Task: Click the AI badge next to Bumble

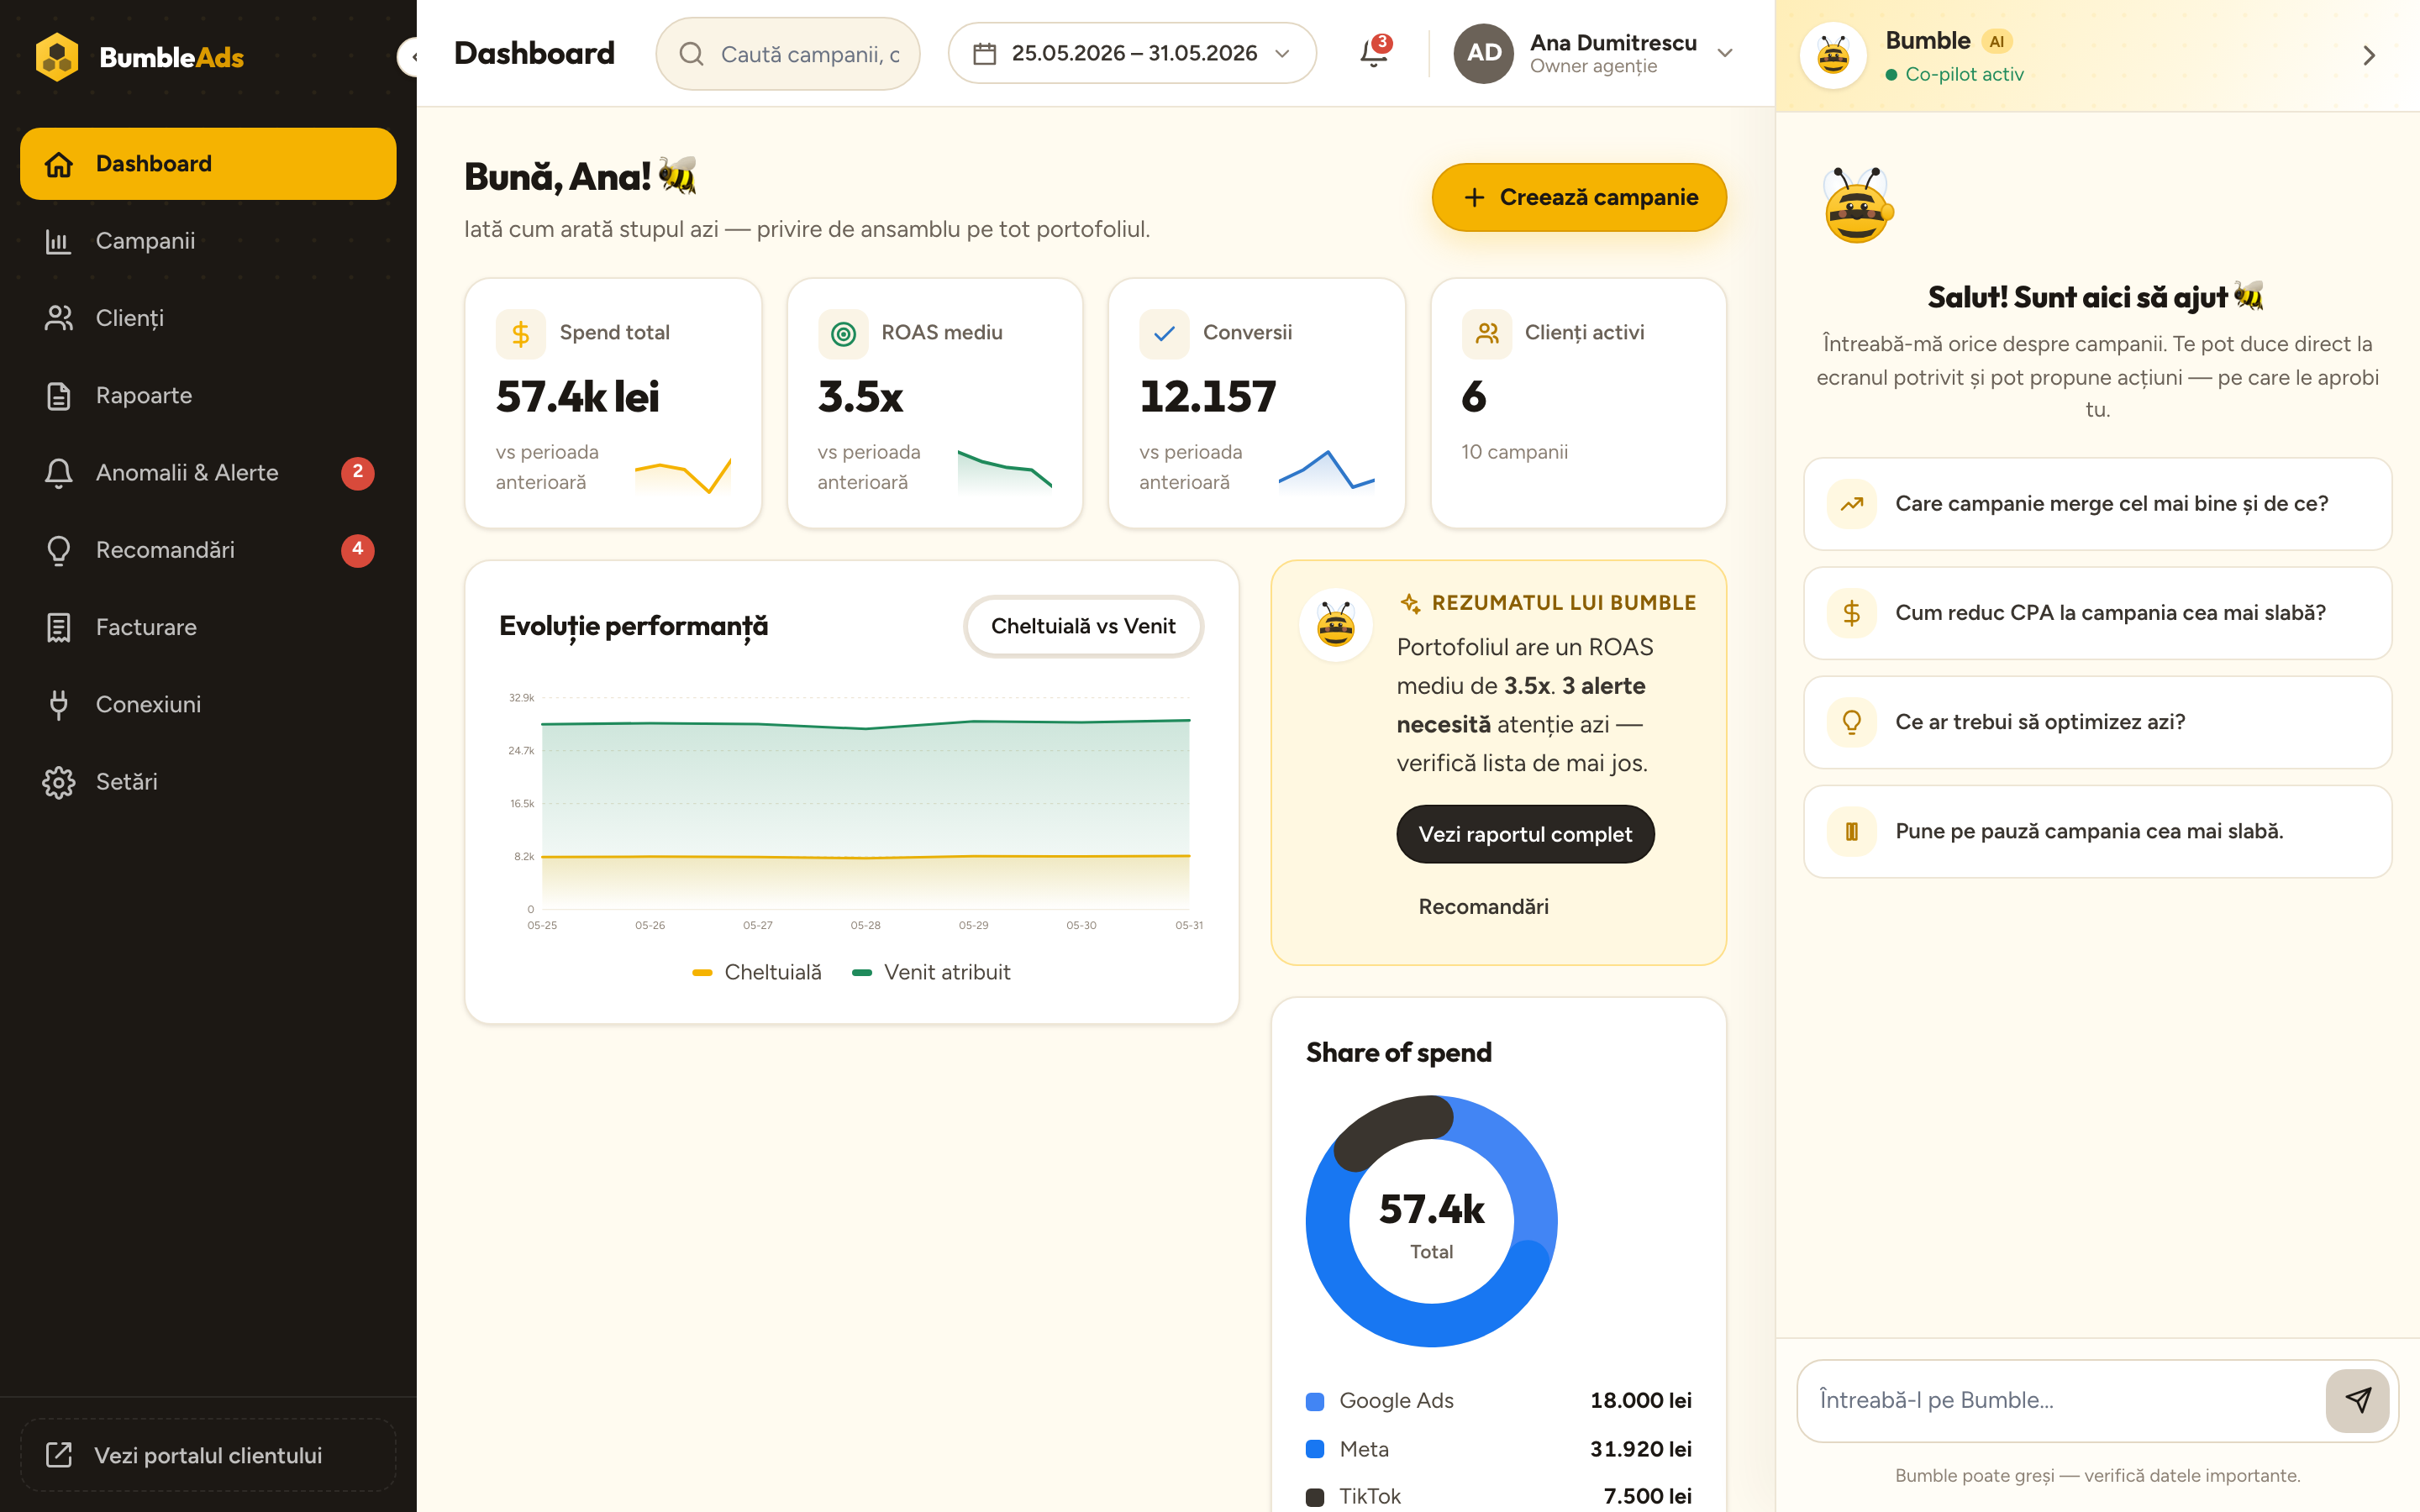Action: [x=1996, y=41]
